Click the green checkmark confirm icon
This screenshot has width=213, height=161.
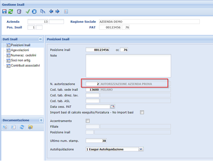click(28, 12)
